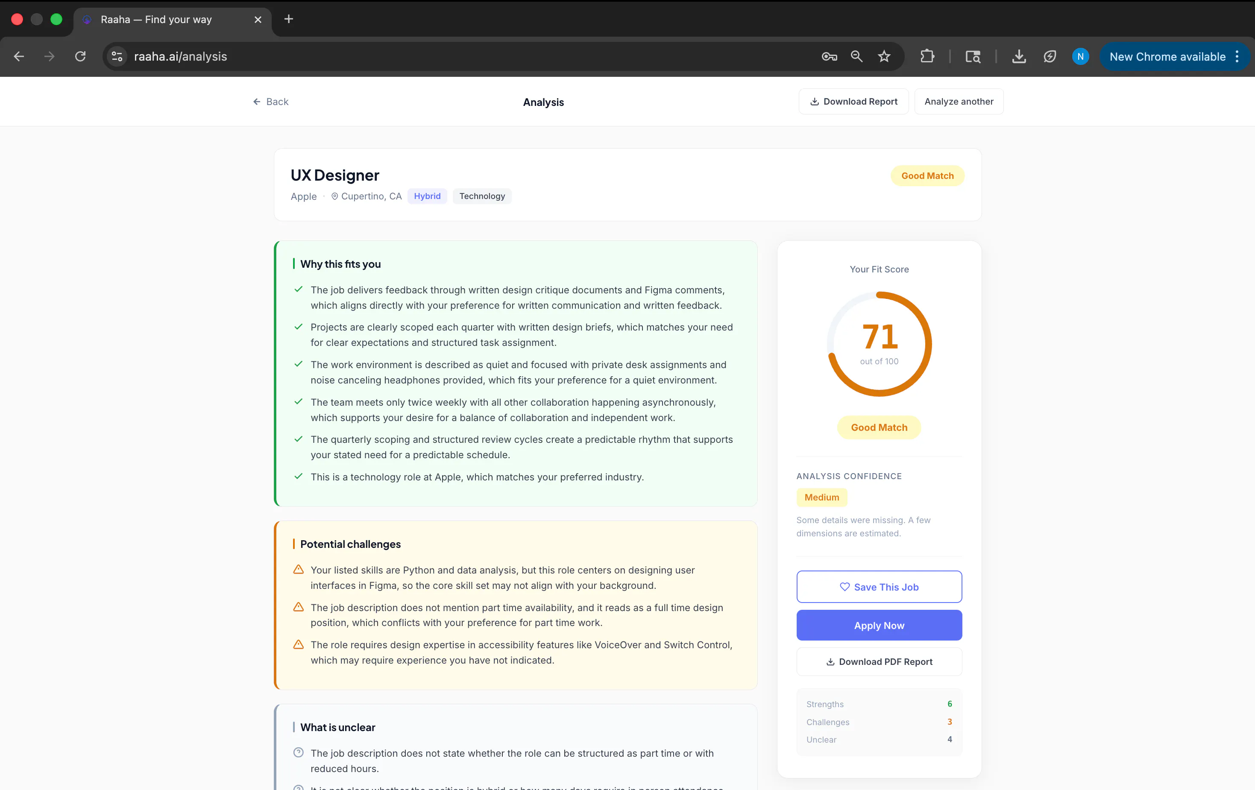Click New Chrome available update button
This screenshot has width=1255, height=790.
pos(1167,56)
